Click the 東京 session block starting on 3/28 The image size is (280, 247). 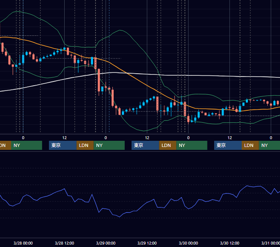pyautogui.click(x=63, y=145)
